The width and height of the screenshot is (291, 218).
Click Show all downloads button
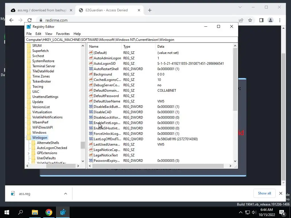265,193
